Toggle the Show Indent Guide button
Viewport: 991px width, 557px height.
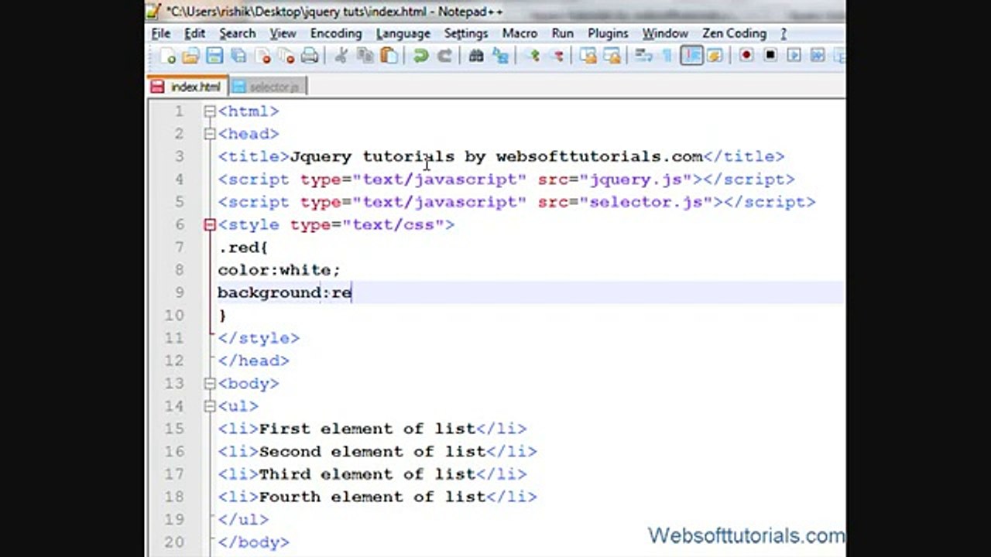691,56
